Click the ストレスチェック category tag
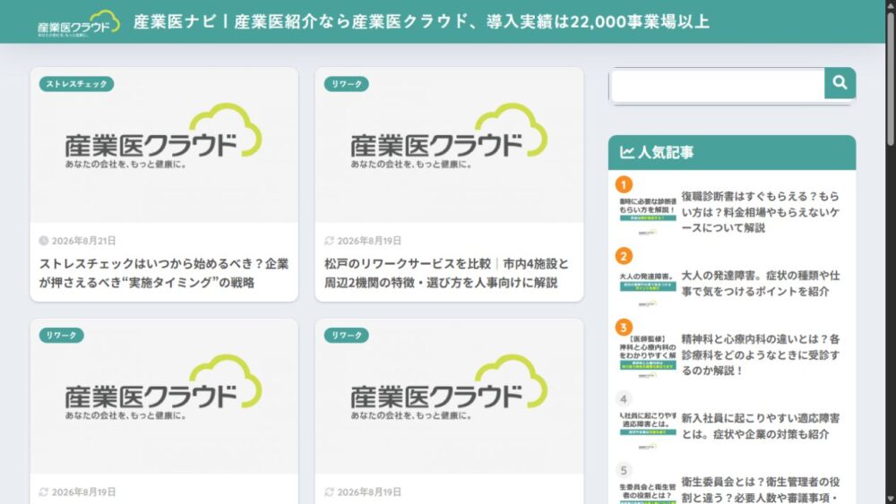The image size is (896, 504). pos(76,84)
